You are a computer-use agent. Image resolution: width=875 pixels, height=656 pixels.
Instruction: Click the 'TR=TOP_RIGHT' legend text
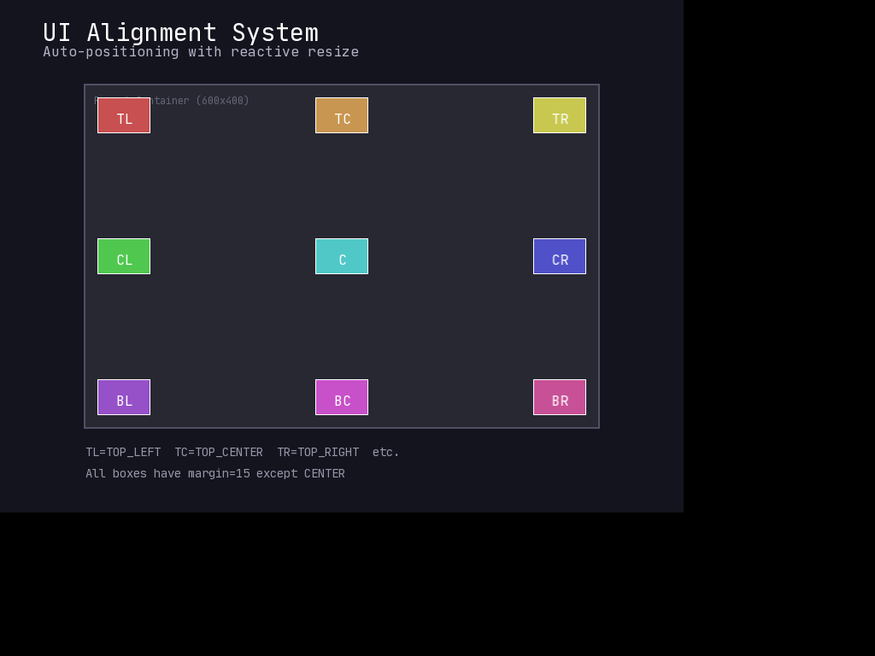[x=318, y=453]
